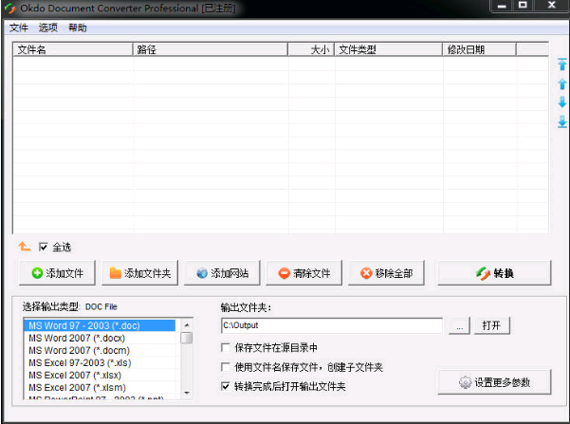570x424 pixels.
Task: Click the 打开 output folder button
Action: pos(492,325)
